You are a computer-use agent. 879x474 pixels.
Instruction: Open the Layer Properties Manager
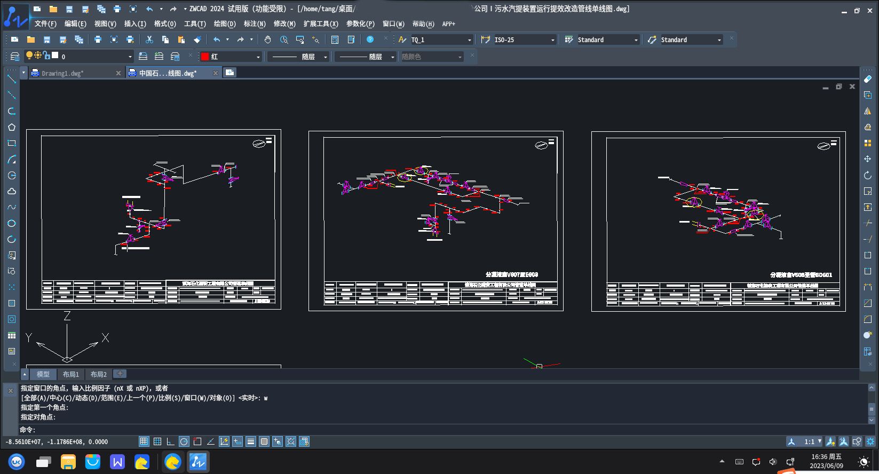pos(15,57)
